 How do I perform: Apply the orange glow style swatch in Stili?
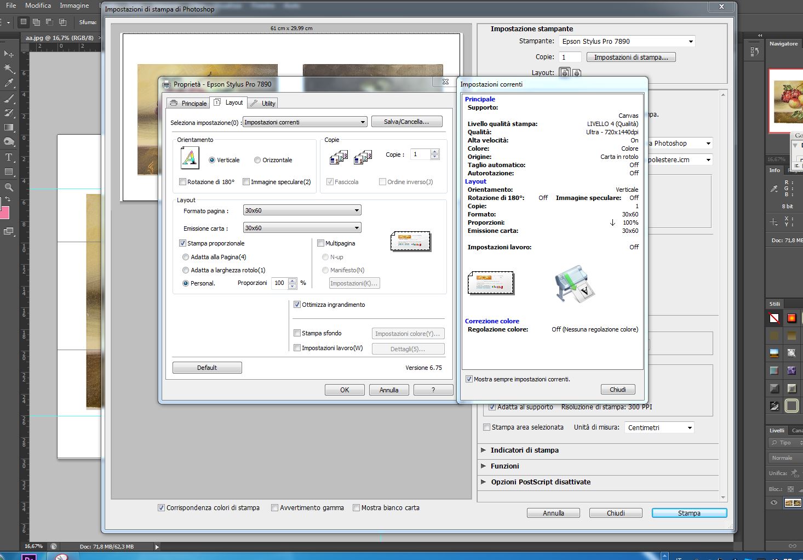point(791,318)
